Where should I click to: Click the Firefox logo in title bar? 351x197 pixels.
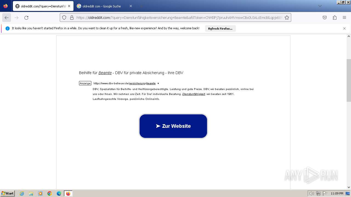[x=5, y=6]
